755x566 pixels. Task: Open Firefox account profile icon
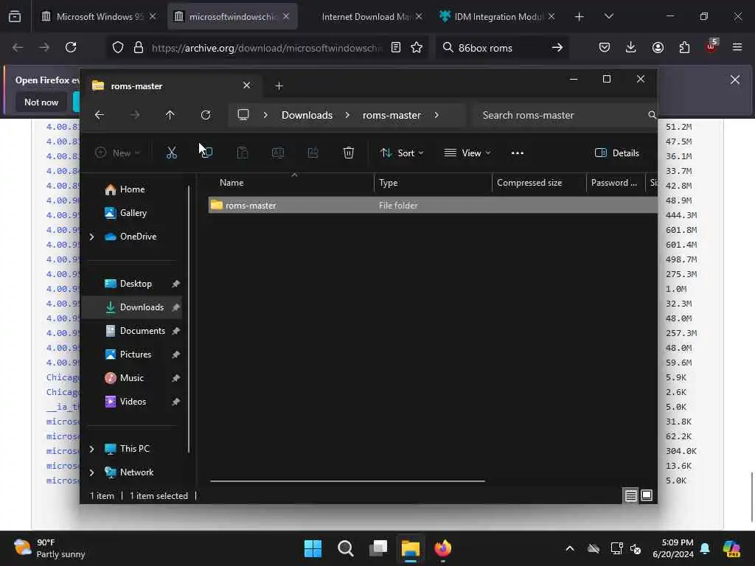coord(658,47)
